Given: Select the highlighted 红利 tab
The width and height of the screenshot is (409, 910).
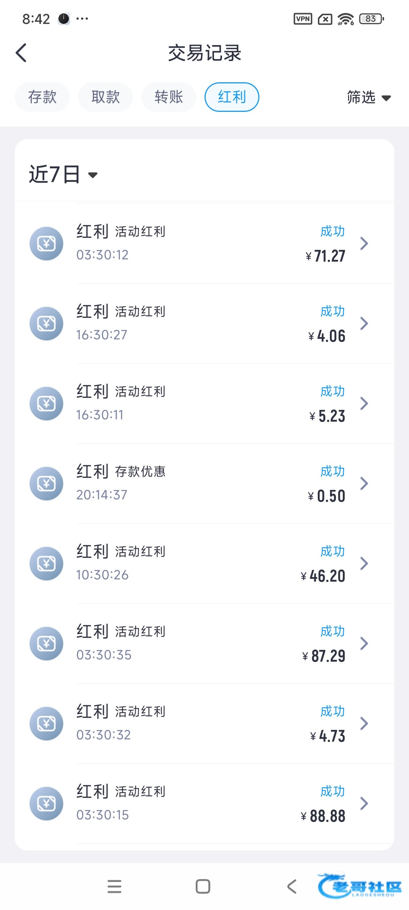Looking at the screenshot, I should 232,97.
